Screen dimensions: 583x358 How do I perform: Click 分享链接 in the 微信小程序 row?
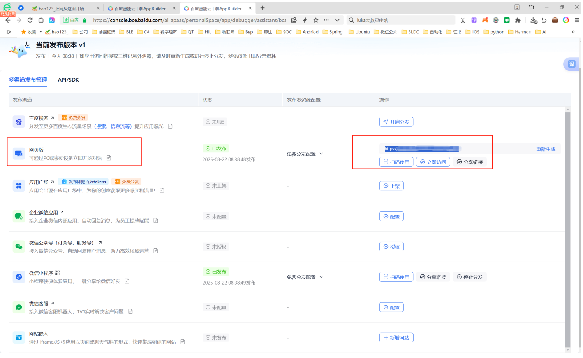[x=433, y=277]
